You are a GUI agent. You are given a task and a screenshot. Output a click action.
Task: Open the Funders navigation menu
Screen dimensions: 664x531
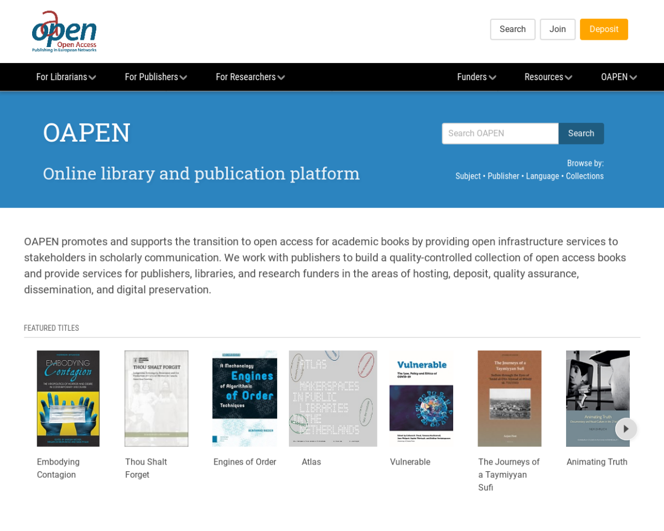click(476, 77)
